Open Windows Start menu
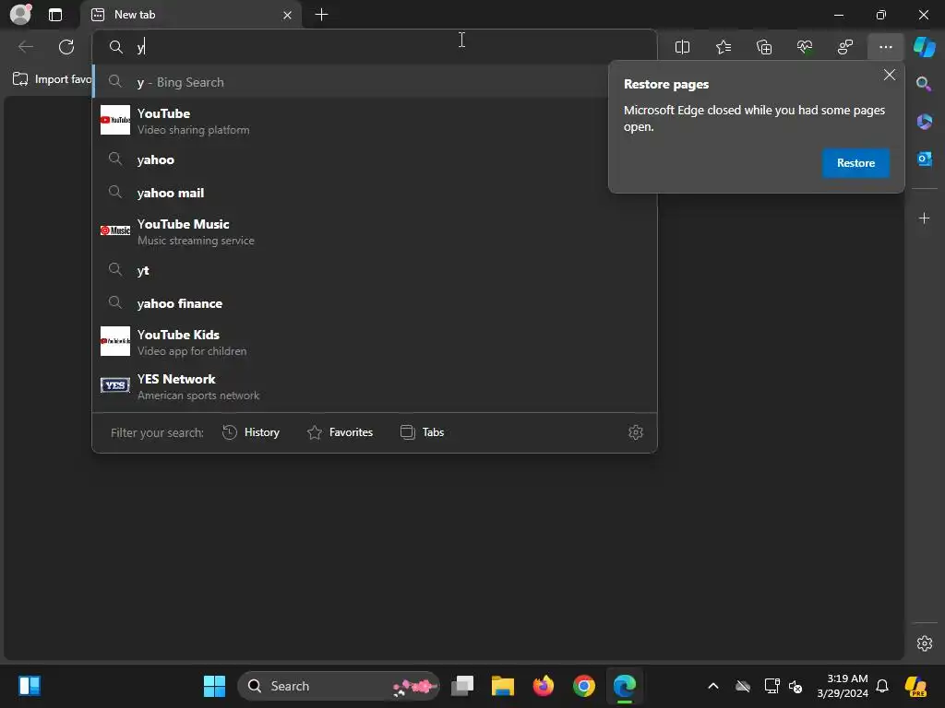 (x=214, y=686)
